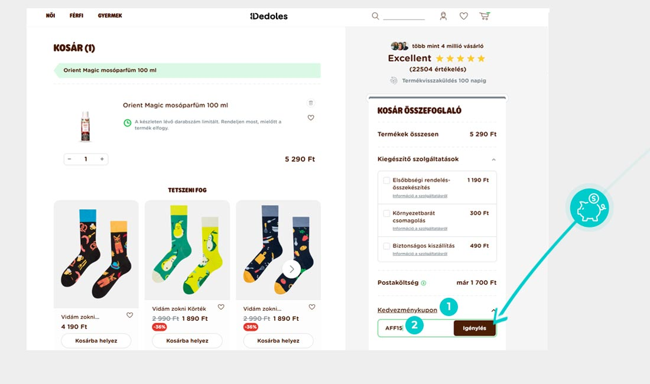Delete Orient Magic item with trash icon
650x384 pixels.
point(310,103)
